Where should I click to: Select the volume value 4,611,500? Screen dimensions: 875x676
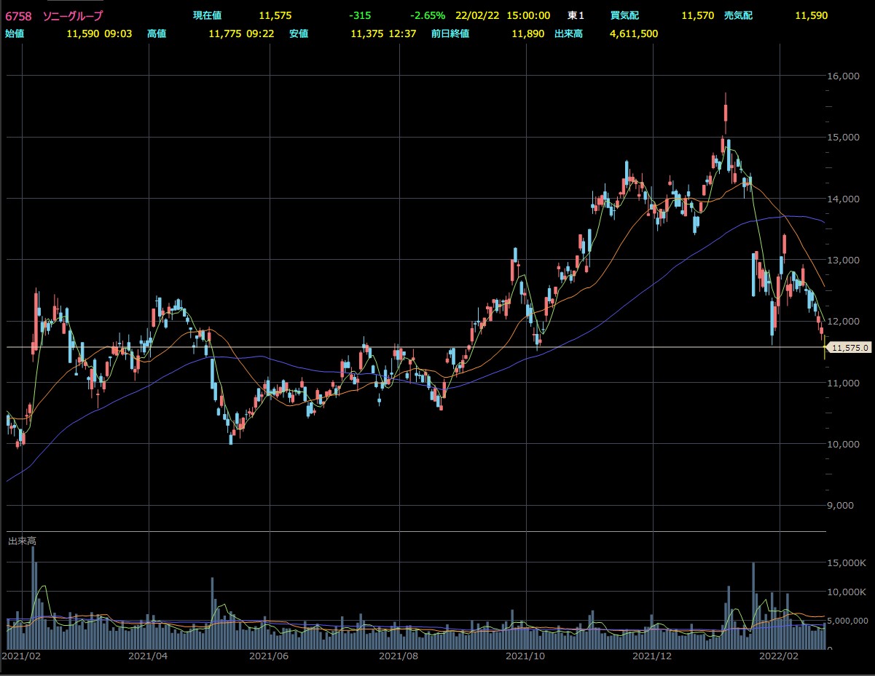pyautogui.click(x=634, y=33)
